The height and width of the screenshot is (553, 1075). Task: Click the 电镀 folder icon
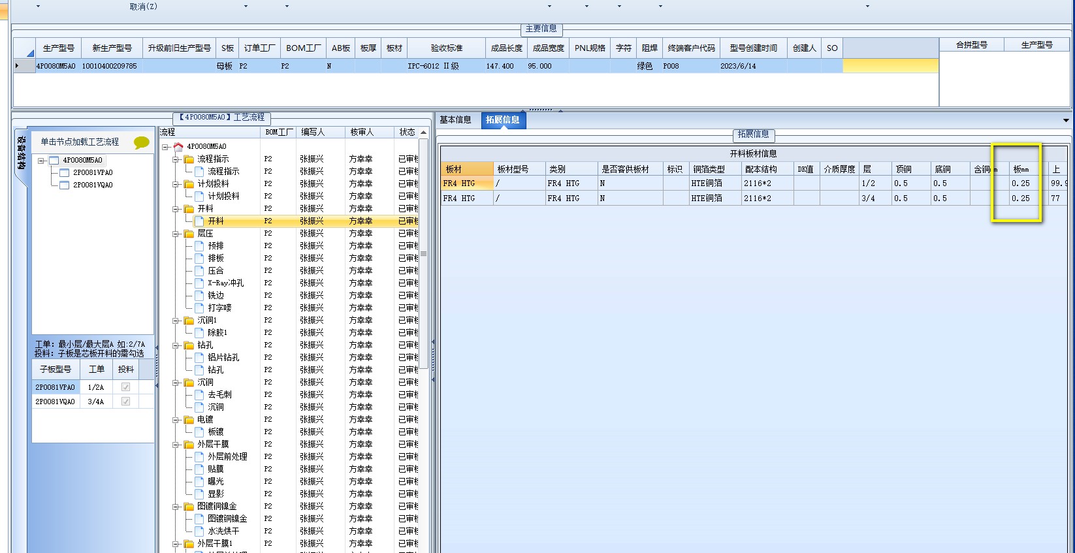pos(189,420)
